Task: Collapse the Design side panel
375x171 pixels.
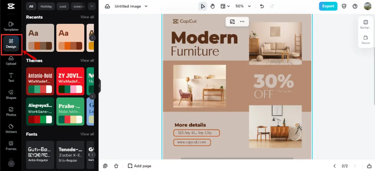Action: click(100, 86)
